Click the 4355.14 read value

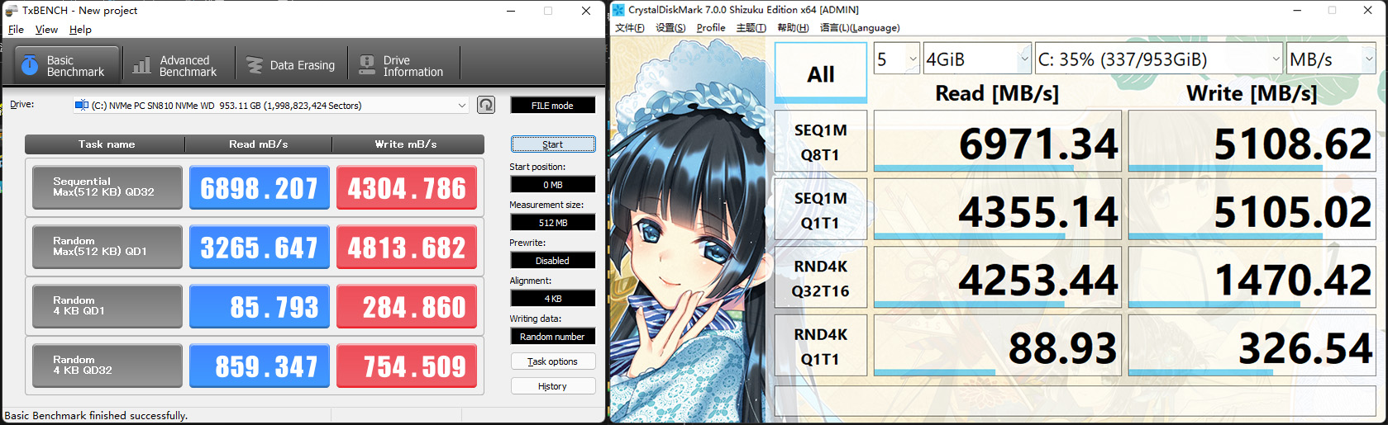click(x=997, y=210)
